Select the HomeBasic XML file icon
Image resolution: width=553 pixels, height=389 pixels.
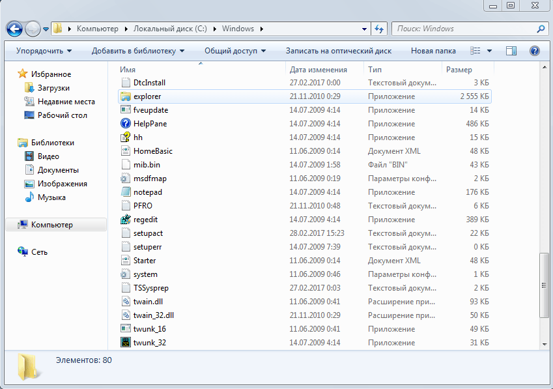tap(126, 151)
